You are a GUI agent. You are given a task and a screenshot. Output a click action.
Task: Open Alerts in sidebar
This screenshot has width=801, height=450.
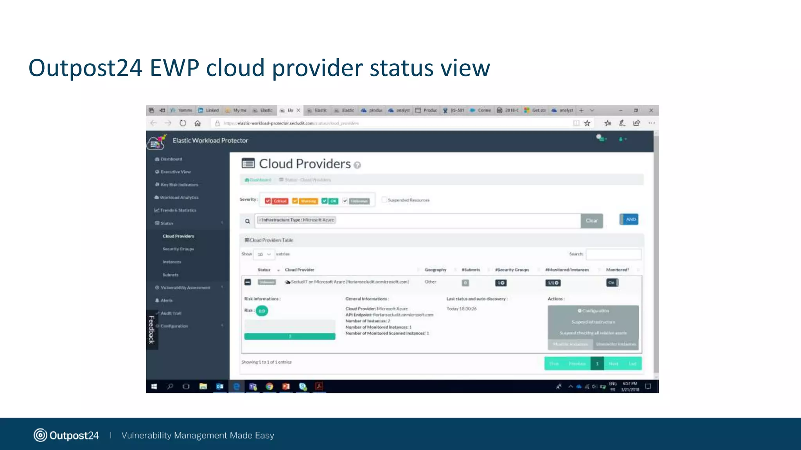coord(167,300)
